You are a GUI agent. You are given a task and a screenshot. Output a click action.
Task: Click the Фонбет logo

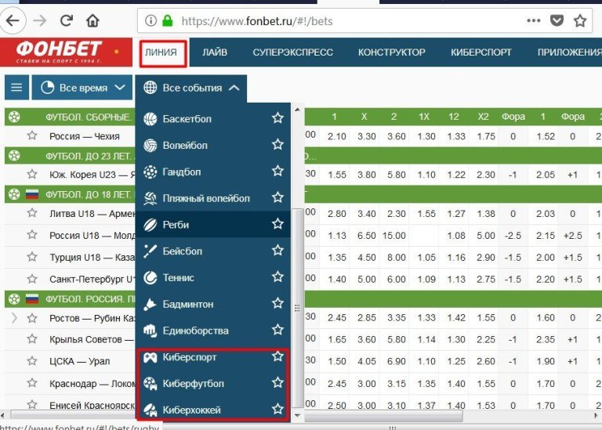tap(66, 52)
